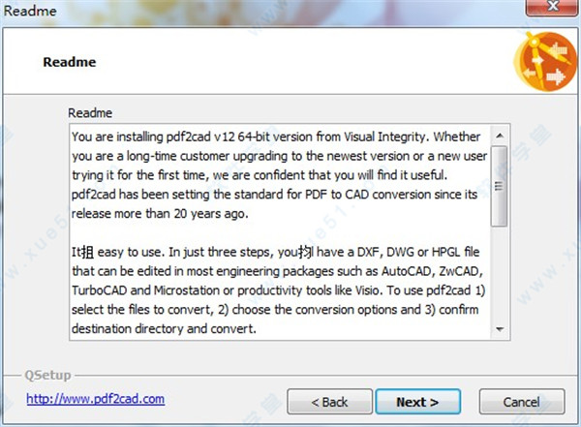Close the Readme installer window
This screenshot has height=427, width=581.
click(552, 7)
